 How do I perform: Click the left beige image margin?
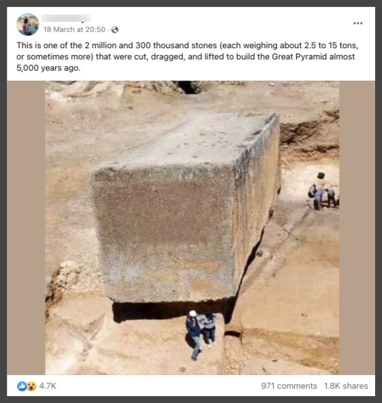26,227
